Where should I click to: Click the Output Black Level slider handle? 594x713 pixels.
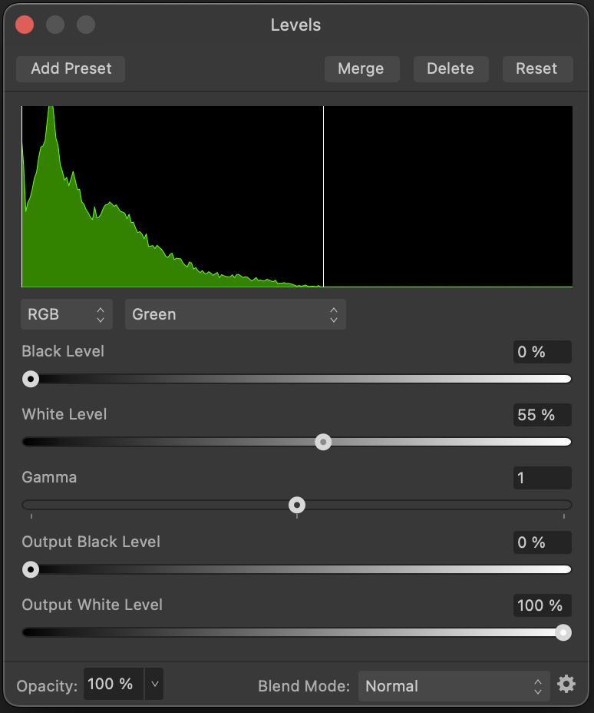tap(31, 569)
